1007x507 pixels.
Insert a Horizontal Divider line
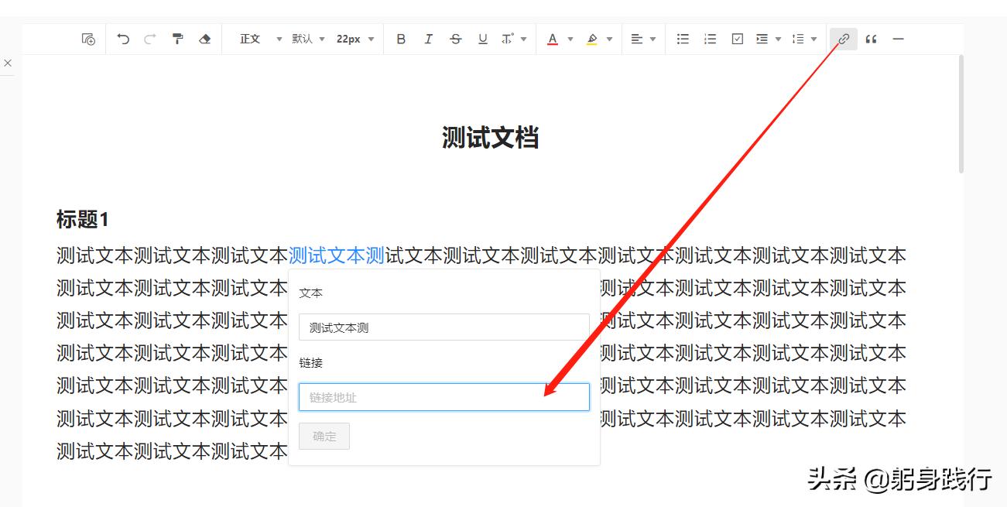click(x=897, y=39)
